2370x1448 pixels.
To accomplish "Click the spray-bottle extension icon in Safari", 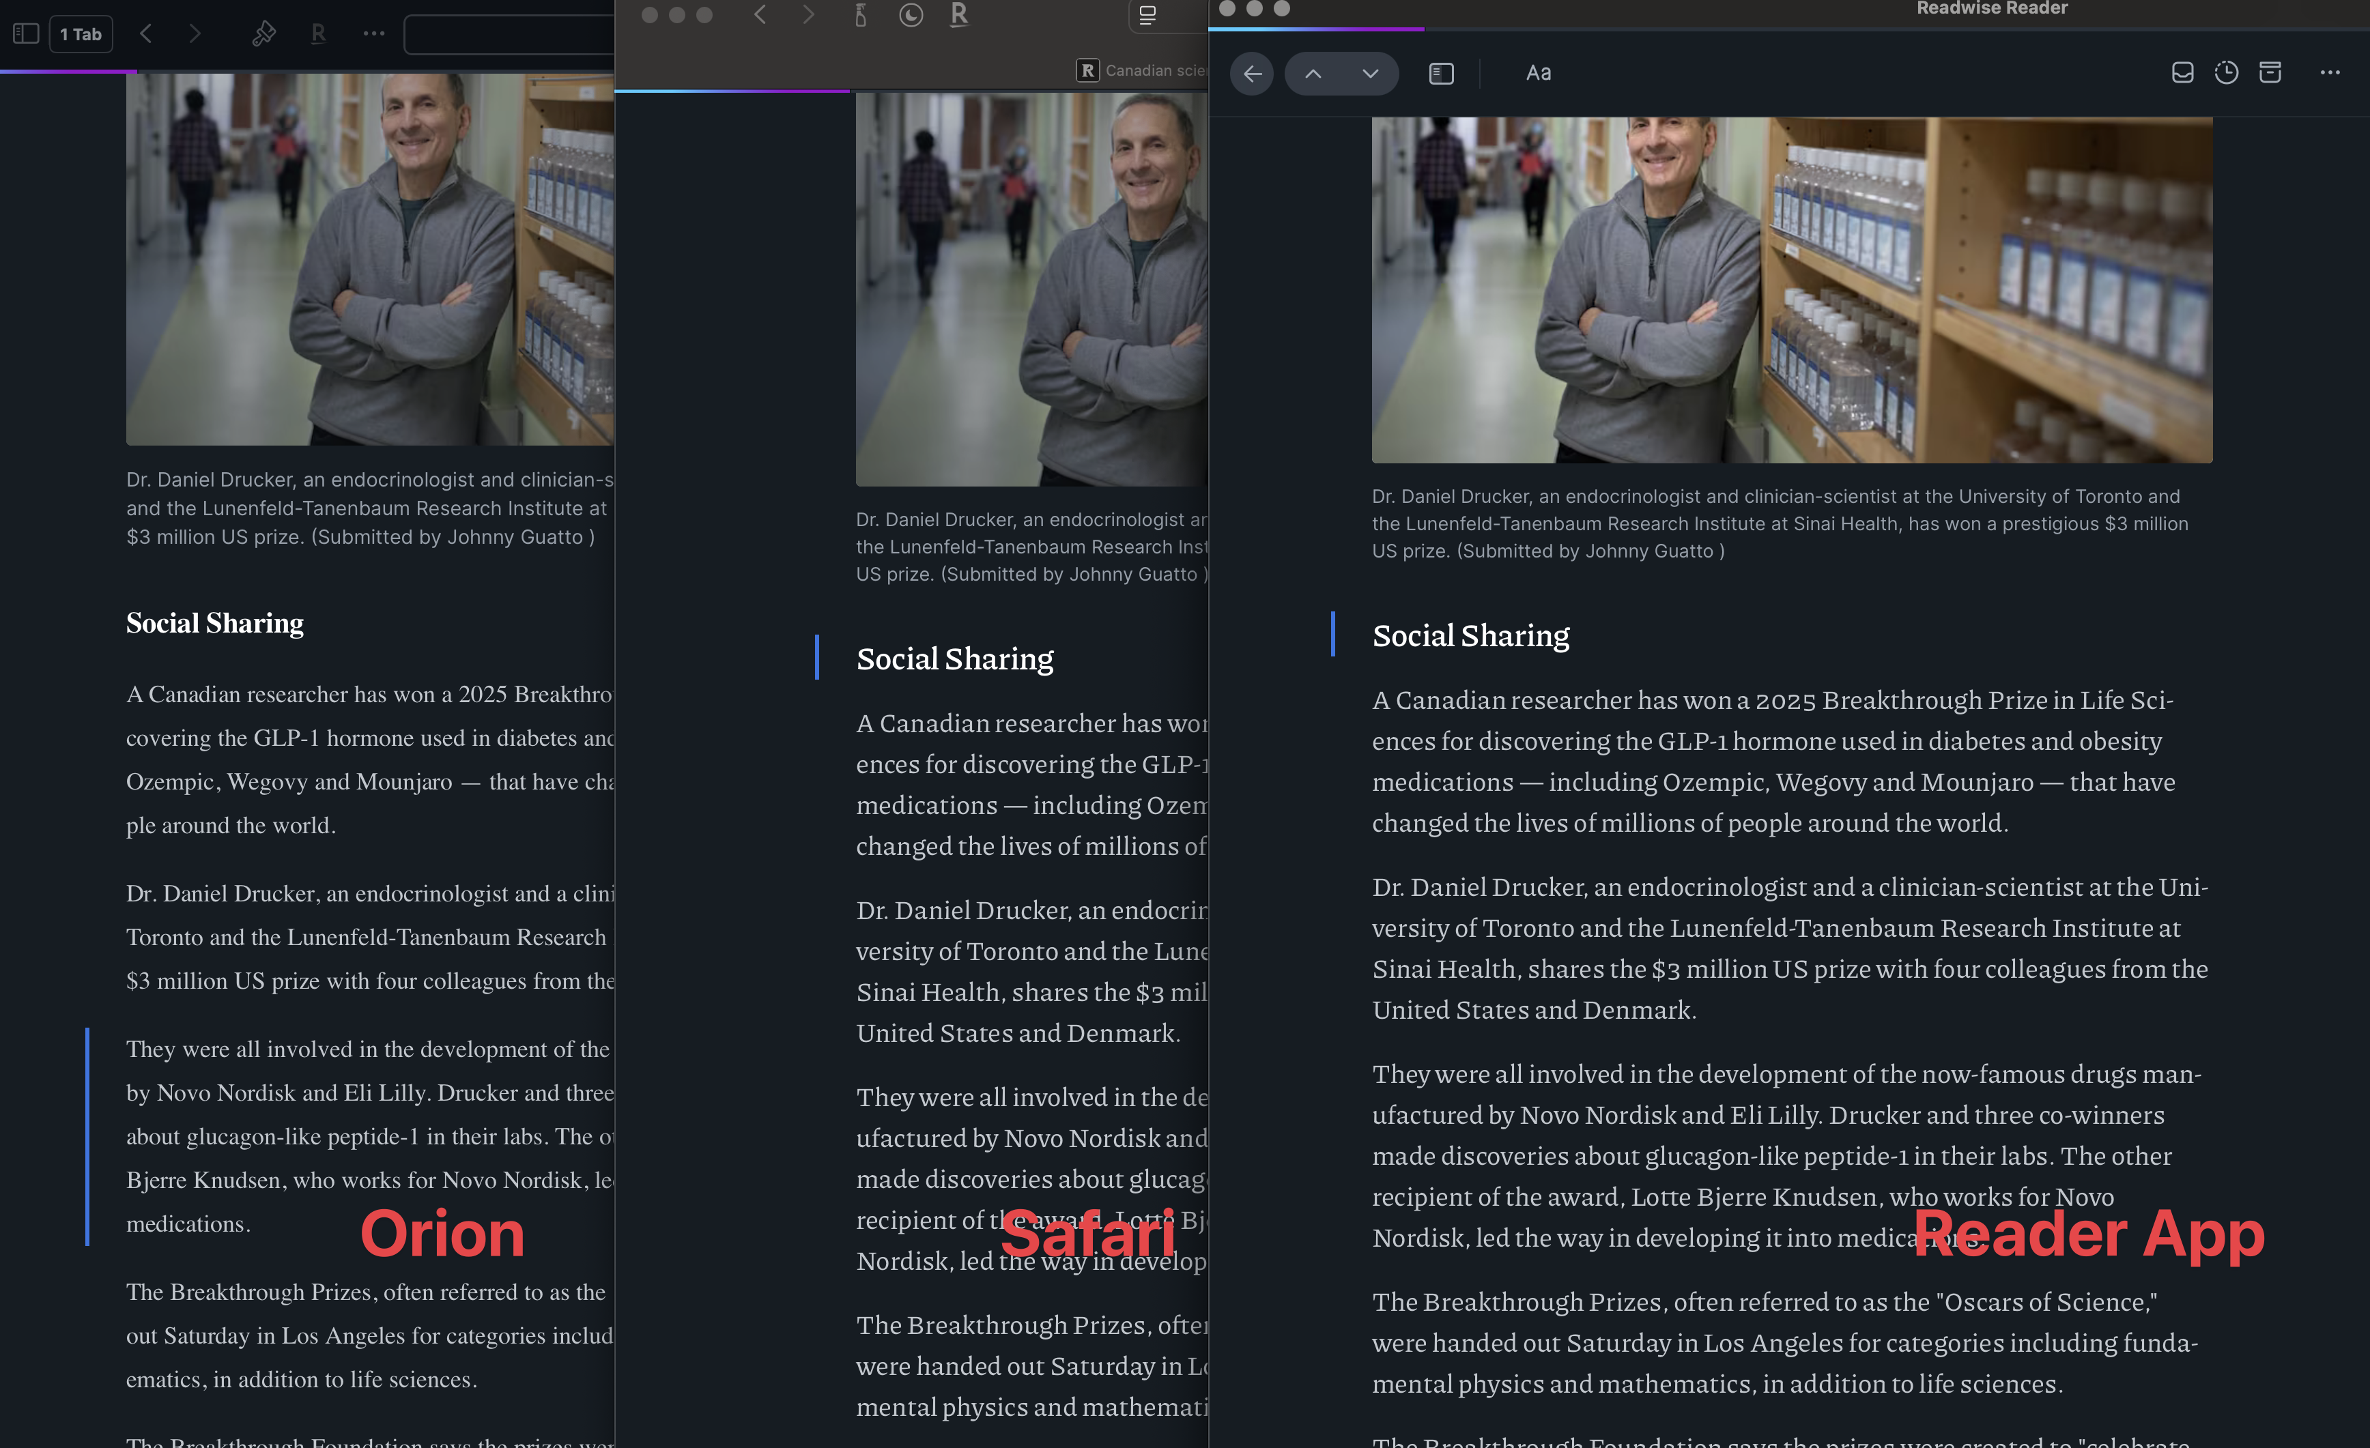I will [x=861, y=14].
